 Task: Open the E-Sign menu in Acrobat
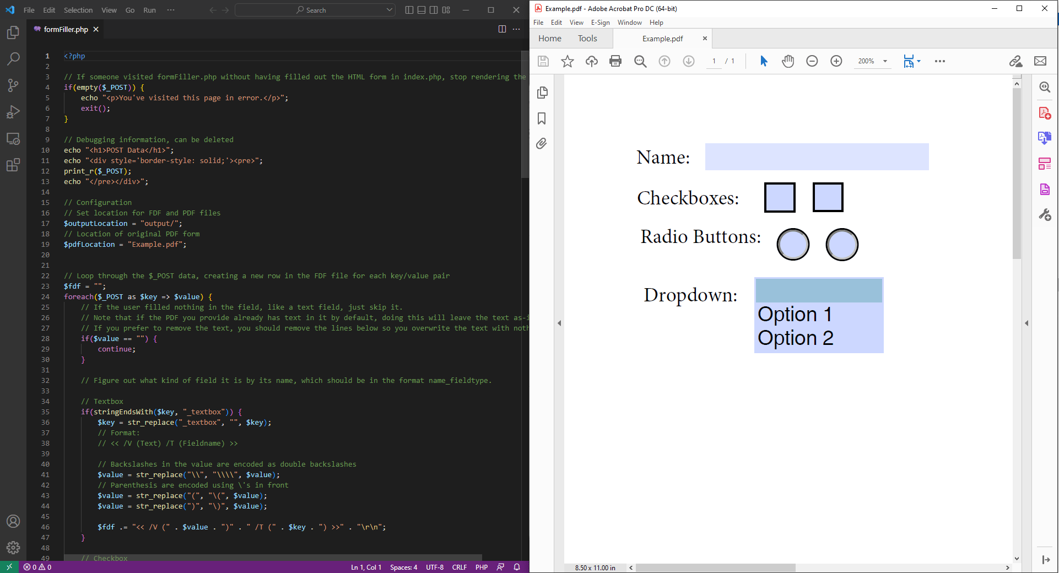click(x=600, y=23)
